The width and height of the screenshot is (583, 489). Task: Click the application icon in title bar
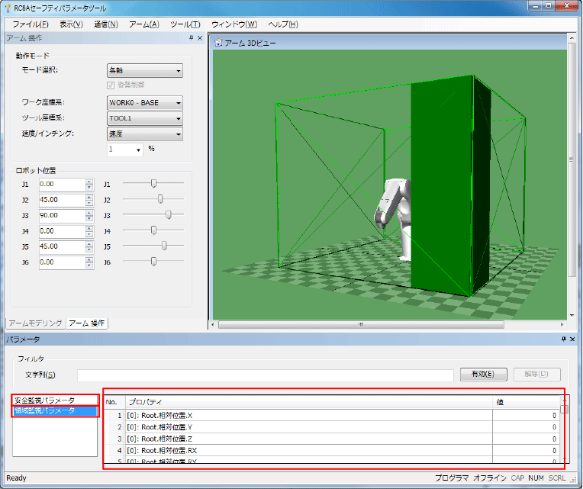point(8,8)
